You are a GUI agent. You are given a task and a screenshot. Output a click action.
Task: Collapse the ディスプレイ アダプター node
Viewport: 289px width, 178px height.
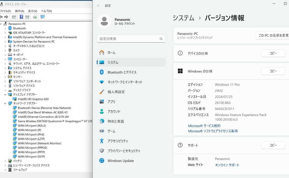tap(5, 94)
